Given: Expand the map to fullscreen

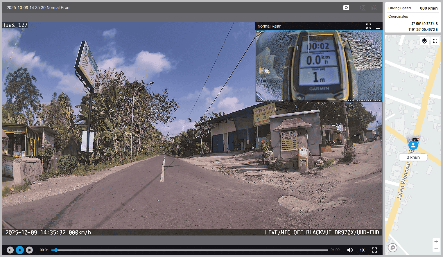Looking at the screenshot, I should coord(435,41).
